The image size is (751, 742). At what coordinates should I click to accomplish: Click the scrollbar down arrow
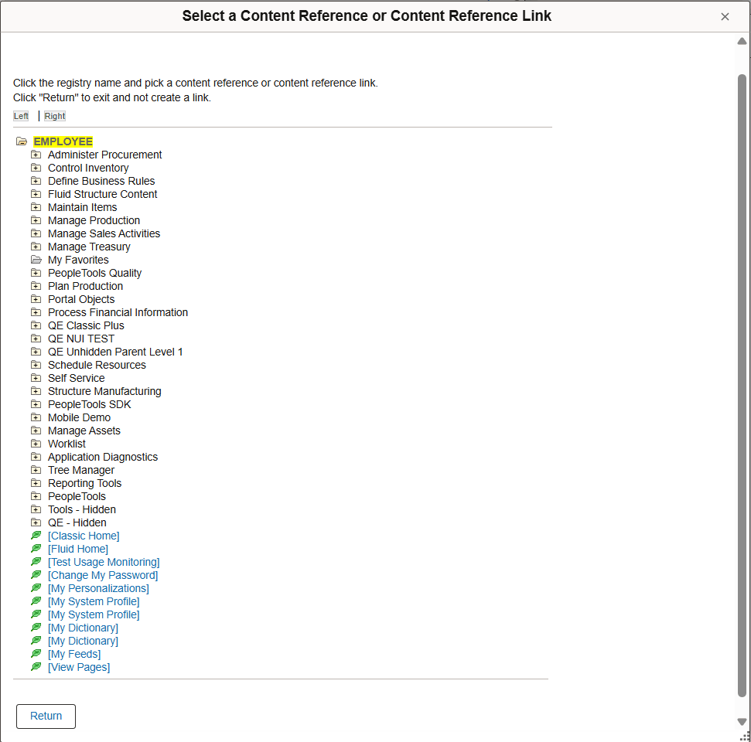742,720
